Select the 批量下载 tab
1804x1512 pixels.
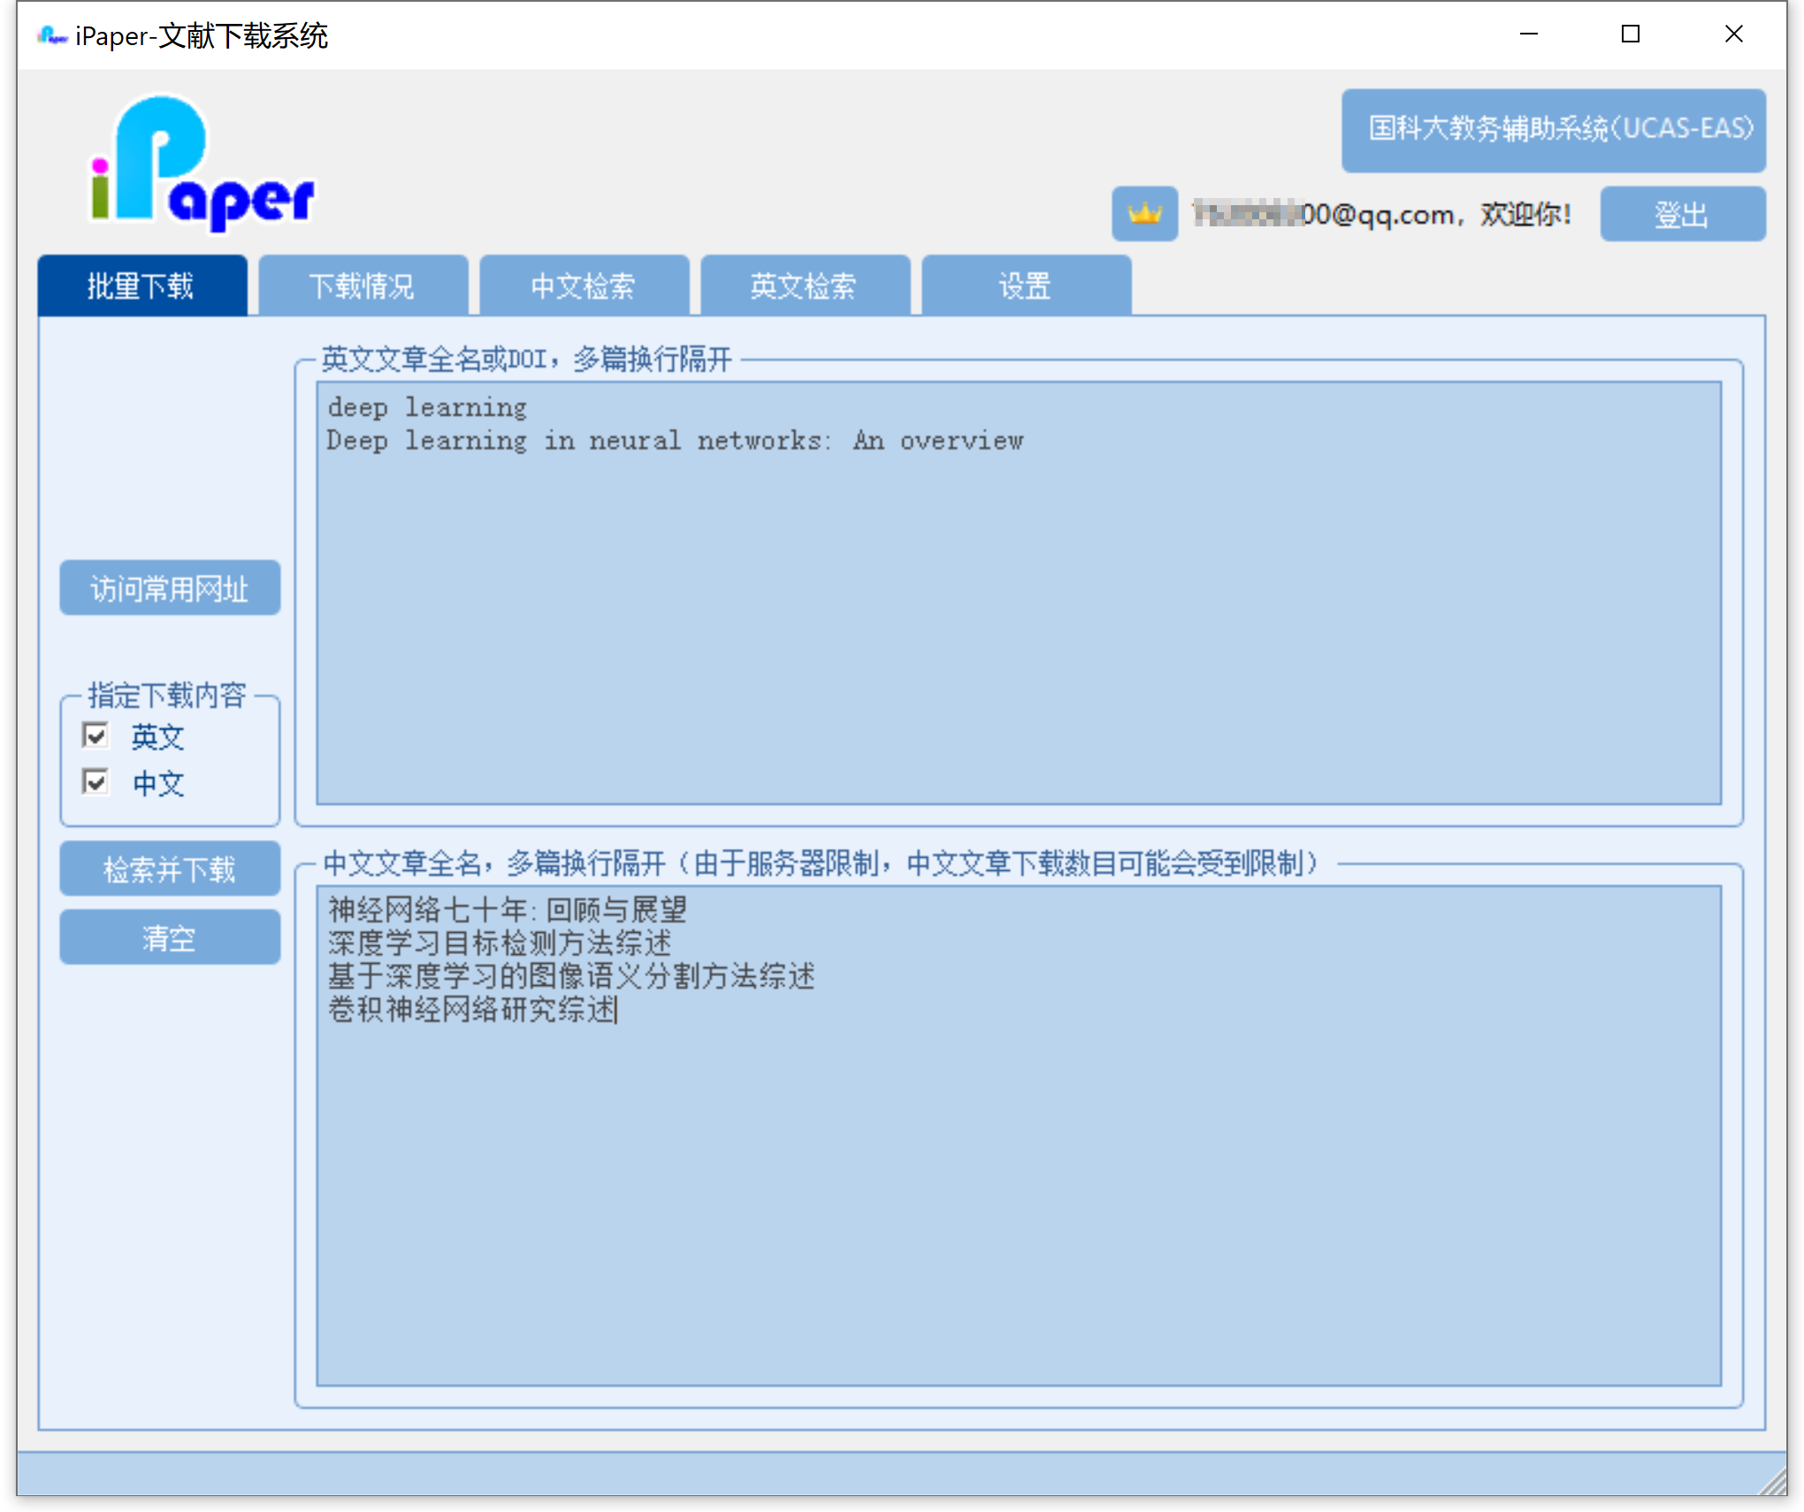point(141,286)
